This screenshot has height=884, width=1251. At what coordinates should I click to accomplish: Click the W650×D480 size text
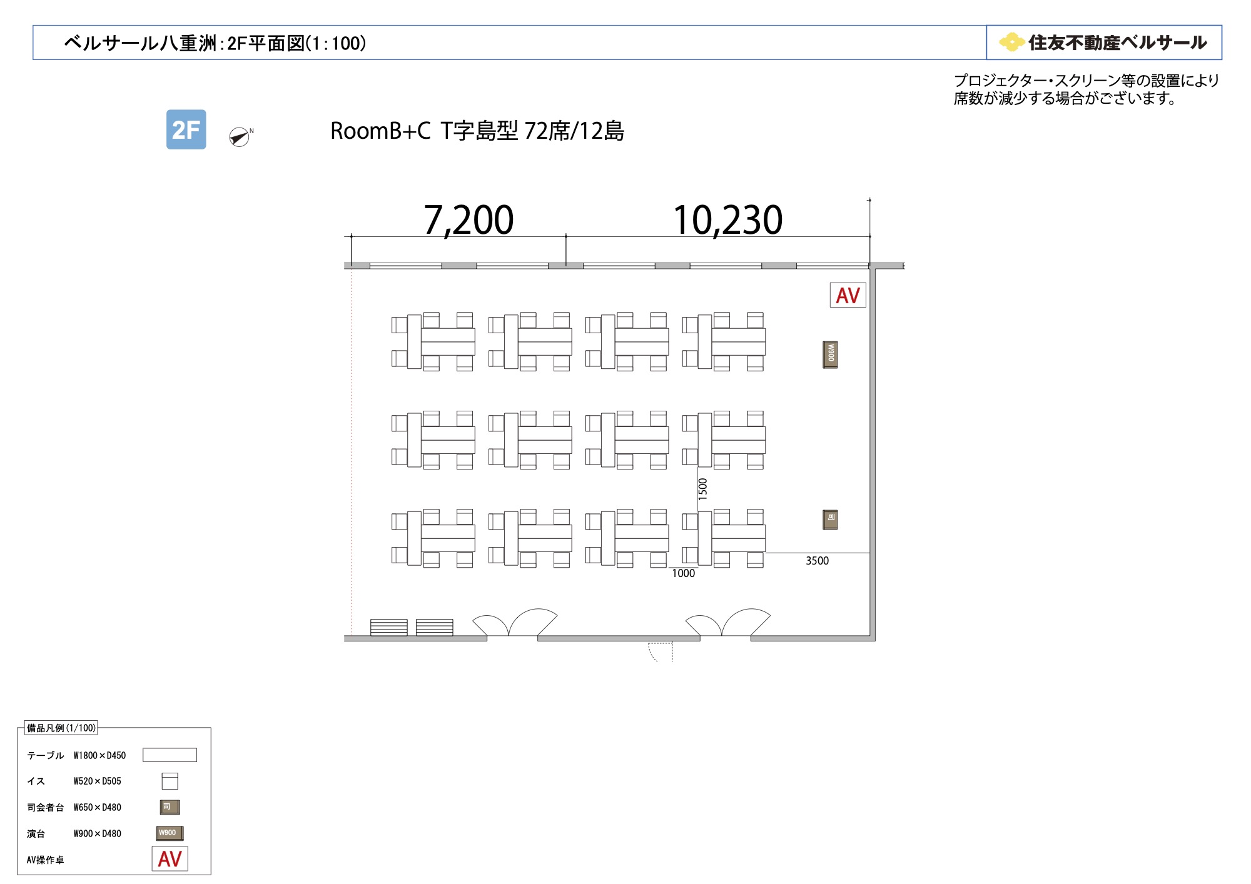point(97,807)
